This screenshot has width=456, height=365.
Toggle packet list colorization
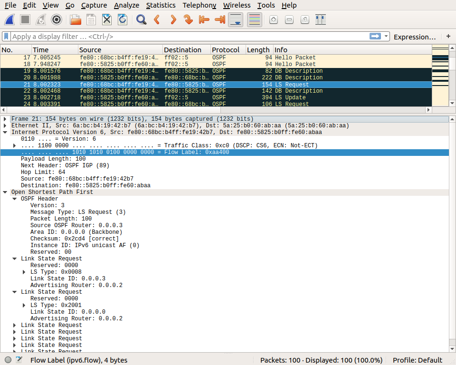click(255, 20)
